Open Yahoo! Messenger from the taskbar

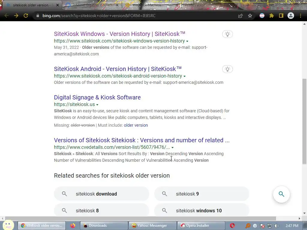[x=152, y=226]
